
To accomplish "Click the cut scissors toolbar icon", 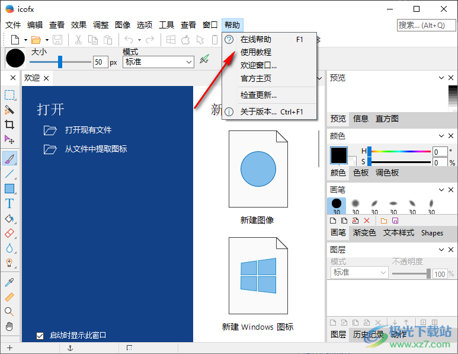I will 78,40.
